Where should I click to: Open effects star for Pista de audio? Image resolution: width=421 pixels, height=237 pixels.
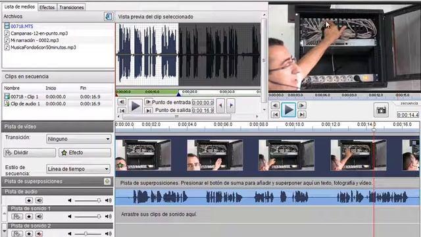coord(29,200)
